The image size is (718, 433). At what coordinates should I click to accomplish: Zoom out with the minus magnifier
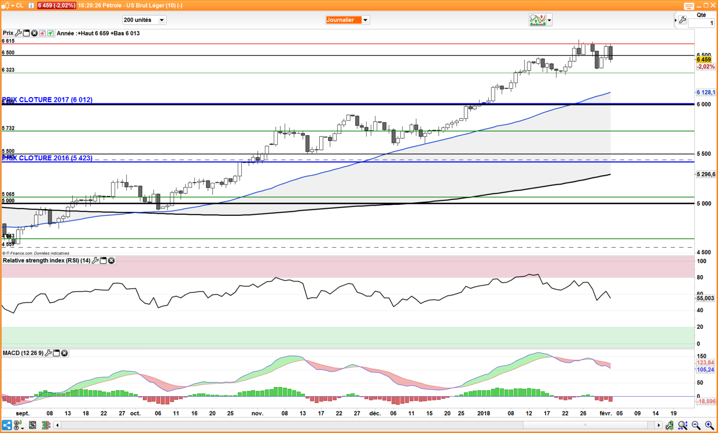click(x=696, y=425)
